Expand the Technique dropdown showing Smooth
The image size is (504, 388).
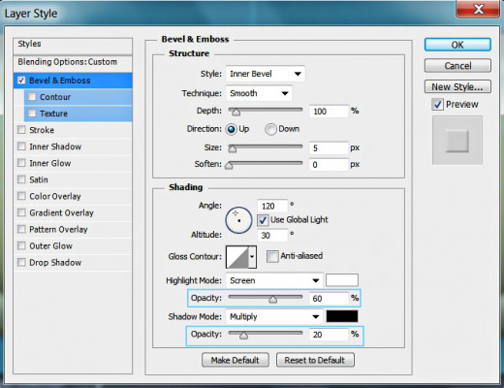coord(259,93)
